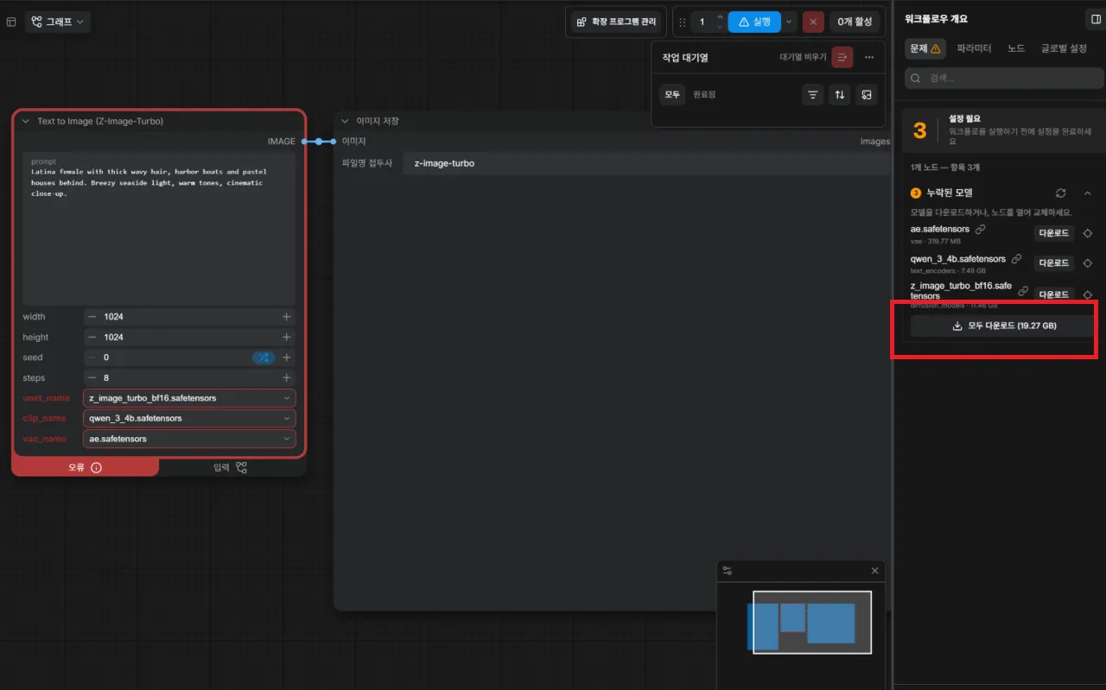
Task: Collapse the 누락된 모델 section
Action: click(1088, 193)
